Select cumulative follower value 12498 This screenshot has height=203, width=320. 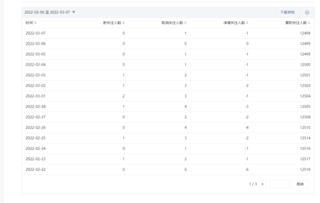305,33
